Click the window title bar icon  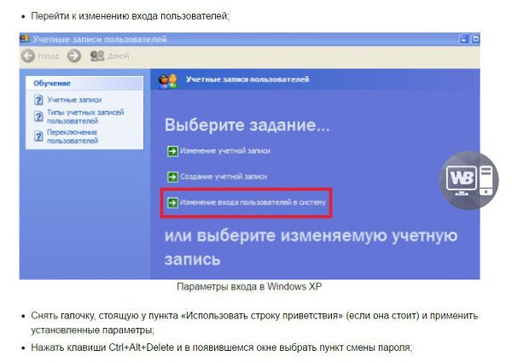26,39
